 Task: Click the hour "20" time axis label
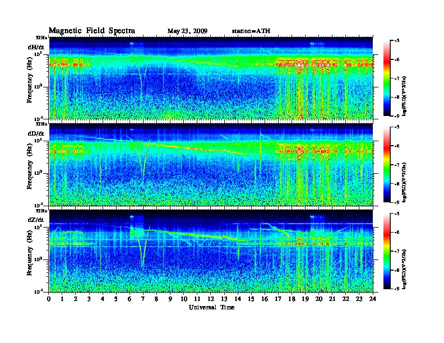point(319,299)
